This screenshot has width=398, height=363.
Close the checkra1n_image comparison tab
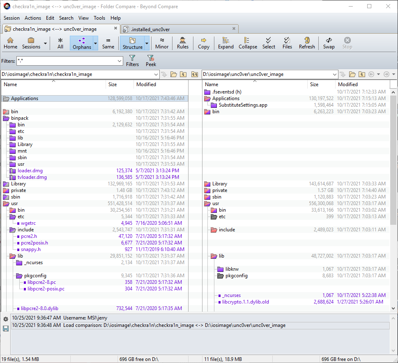pos(115,28)
